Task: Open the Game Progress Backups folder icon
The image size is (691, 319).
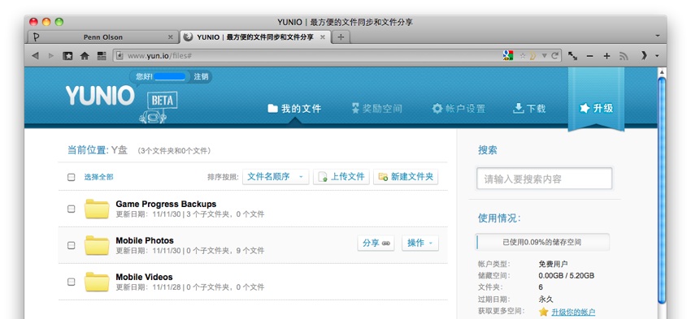Action: pyautogui.click(x=97, y=209)
